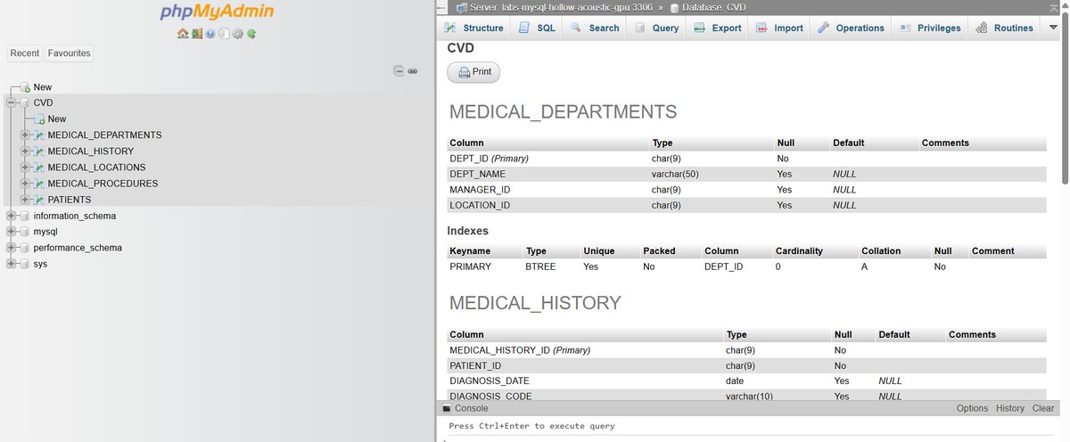Open the SQL tab
Screen dimensions: 1070x442
point(537,28)
